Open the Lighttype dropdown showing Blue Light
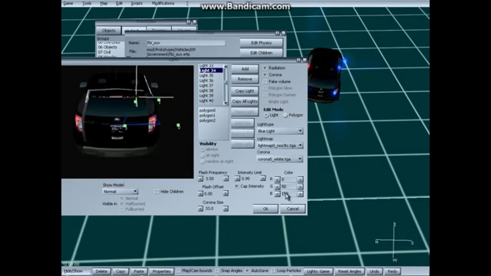 coord(280,131)
